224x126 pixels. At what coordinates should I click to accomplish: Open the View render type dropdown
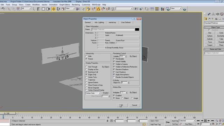[176, 8]
